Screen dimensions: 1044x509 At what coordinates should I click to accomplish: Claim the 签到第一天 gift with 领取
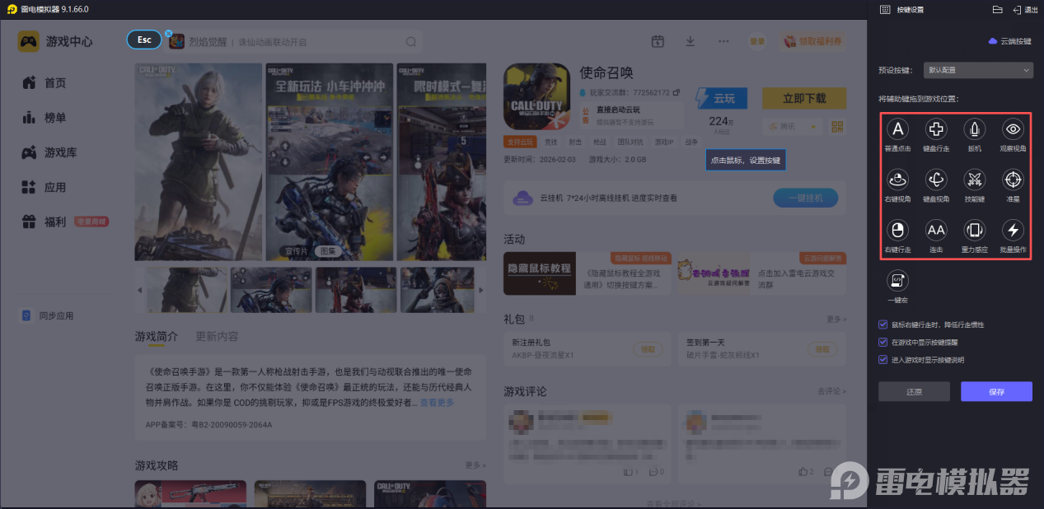(x=822, y=349)
